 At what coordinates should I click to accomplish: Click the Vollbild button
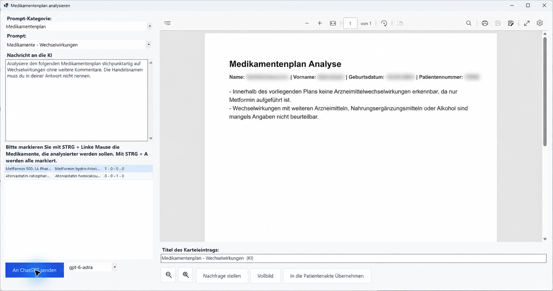pyautogui.click(x=265, y=276)
